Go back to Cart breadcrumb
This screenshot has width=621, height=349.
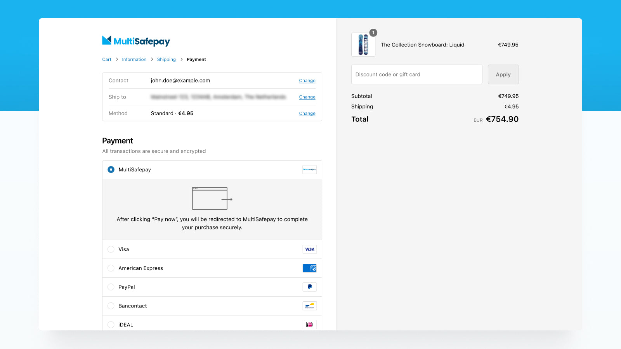(x=107, y=59)
